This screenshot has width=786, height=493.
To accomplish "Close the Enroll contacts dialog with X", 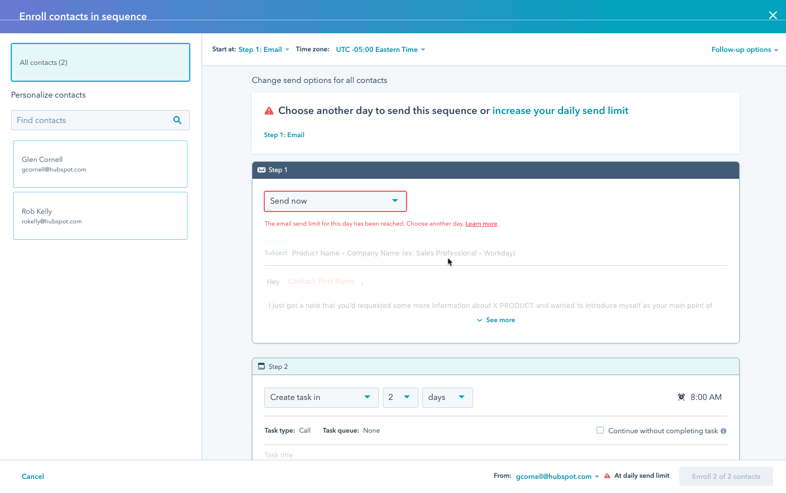I will [x=772, y=15].
